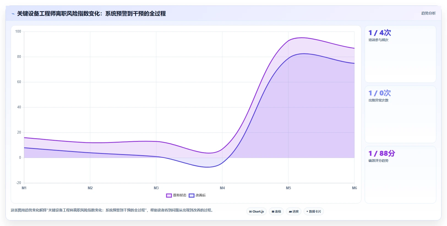The width and height of the screenshot is (447, 226).
Task: Click the M4 axis label
Action: click(x=222, y=188)
